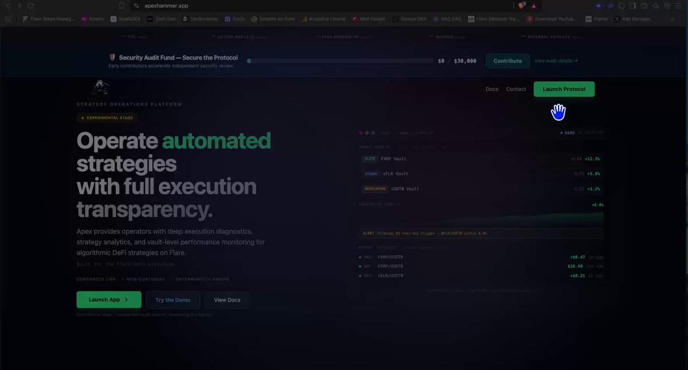The height and width of the screenshot is (370, 688).
Task: Open the Enosys DEX bookmark
Action: point(410,18)
